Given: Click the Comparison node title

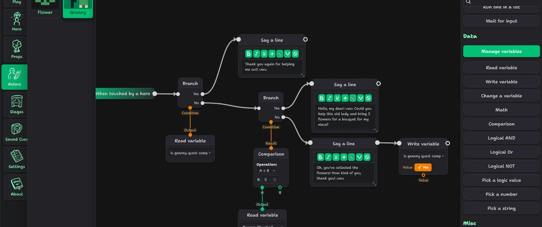Looking at the screenshot, I should (271, 154).
